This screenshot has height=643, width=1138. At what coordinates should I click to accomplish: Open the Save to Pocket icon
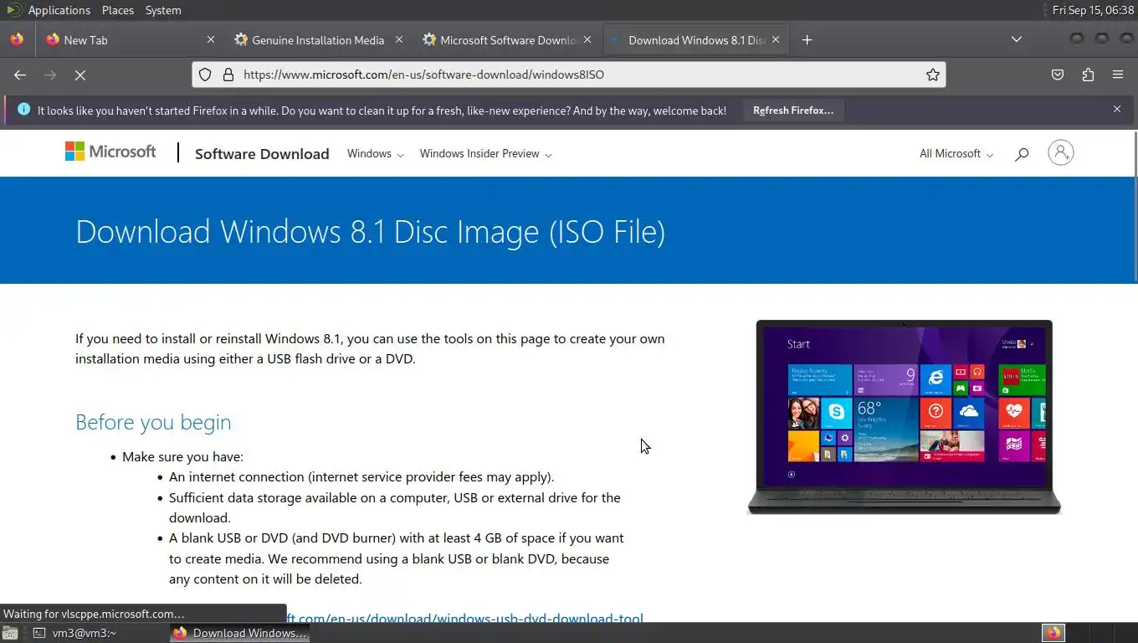coord(1058,75)
